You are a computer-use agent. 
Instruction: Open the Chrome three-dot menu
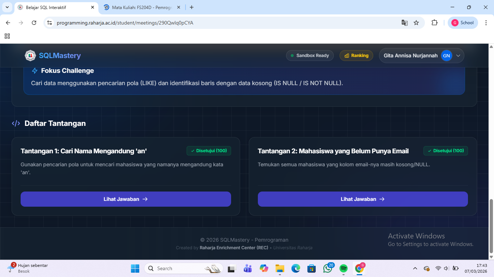(486, 23)
